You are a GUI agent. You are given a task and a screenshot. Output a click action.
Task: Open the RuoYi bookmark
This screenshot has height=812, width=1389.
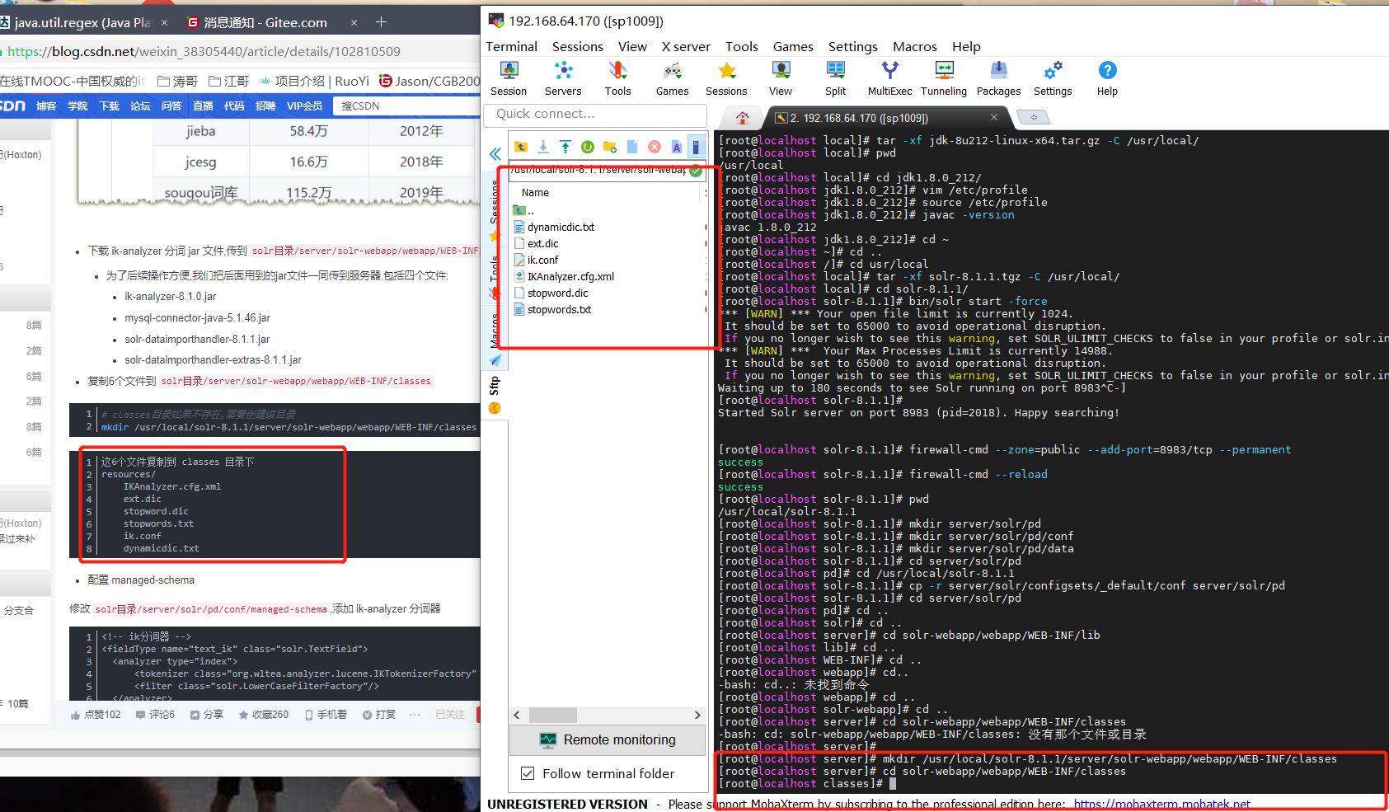click(x=313, y=81)
